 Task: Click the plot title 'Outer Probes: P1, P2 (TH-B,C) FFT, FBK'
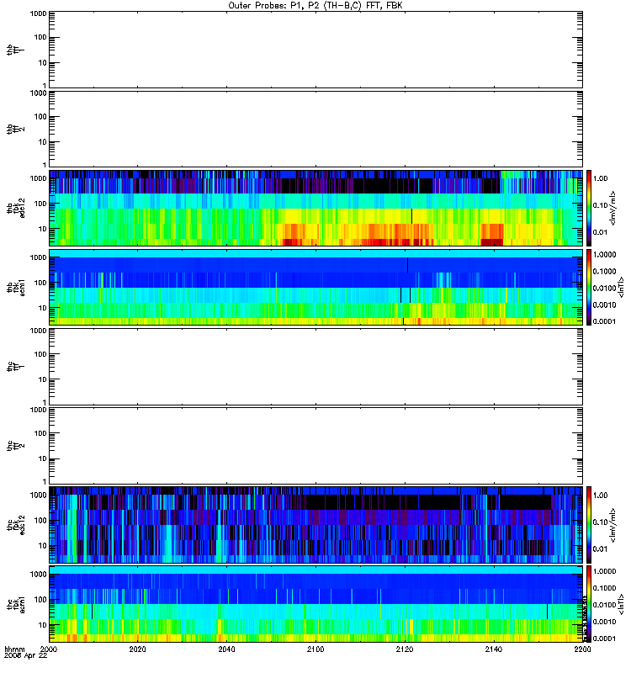[315, 6]
